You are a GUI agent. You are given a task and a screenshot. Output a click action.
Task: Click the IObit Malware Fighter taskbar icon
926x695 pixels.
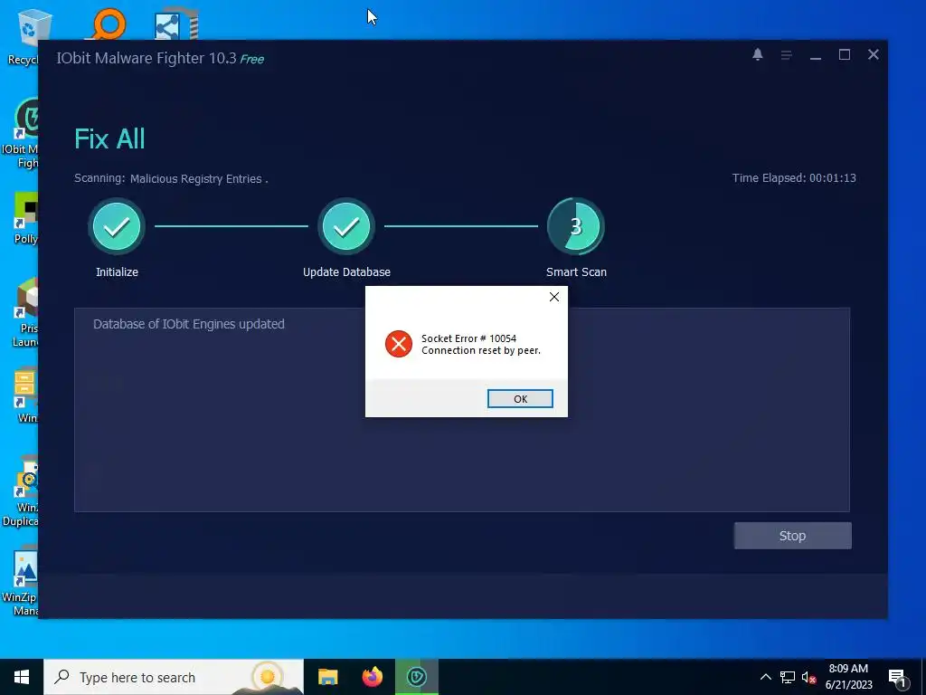point(417,677)
